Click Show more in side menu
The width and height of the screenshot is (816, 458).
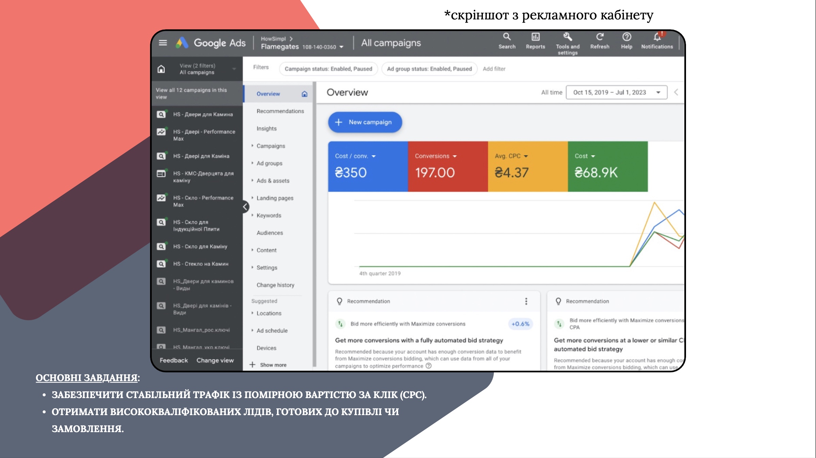pyautogui.click(x=268, y=365)
